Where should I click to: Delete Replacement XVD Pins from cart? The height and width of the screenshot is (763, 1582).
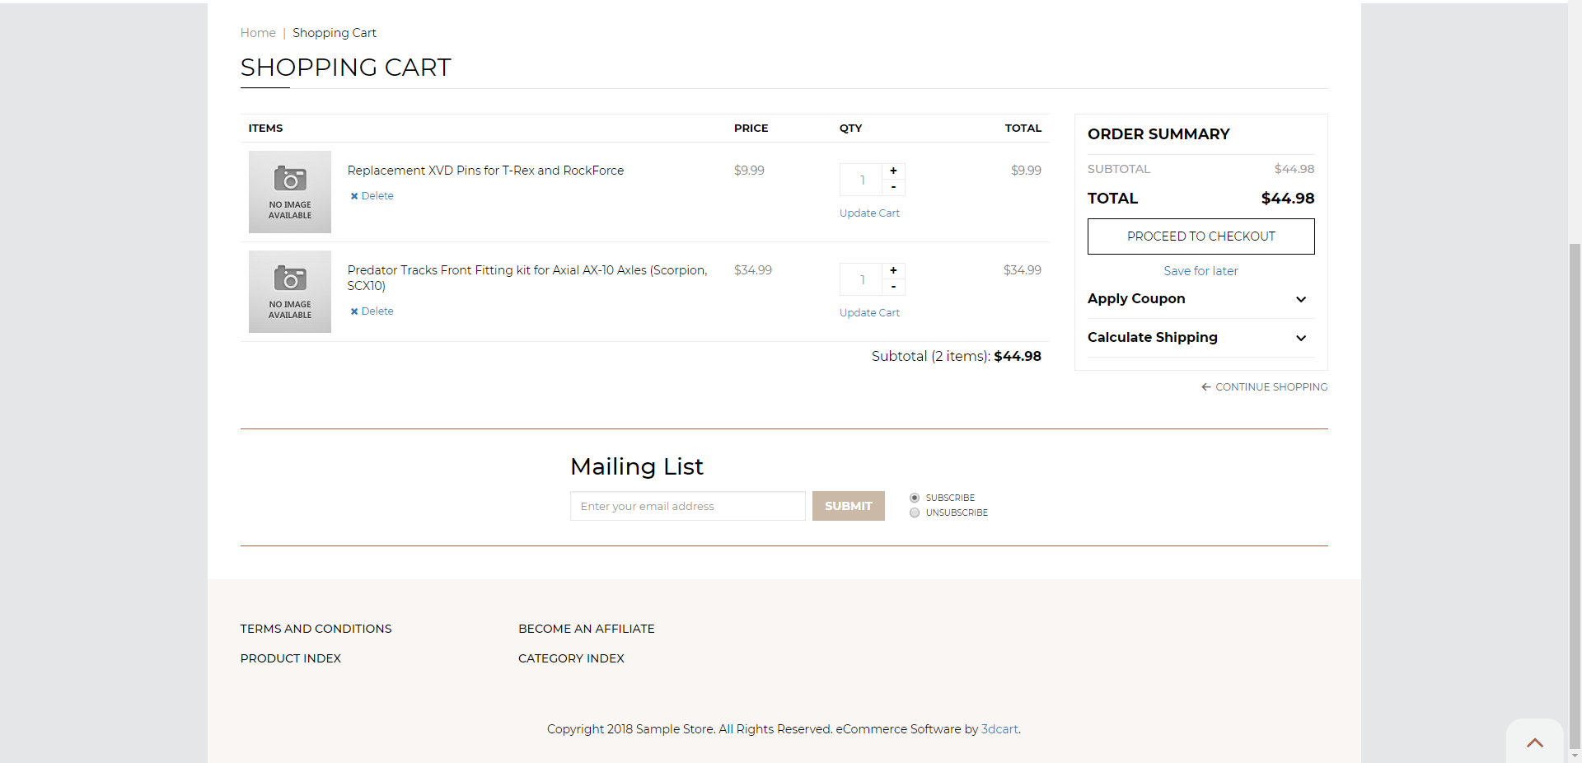[x=372, y=196]
